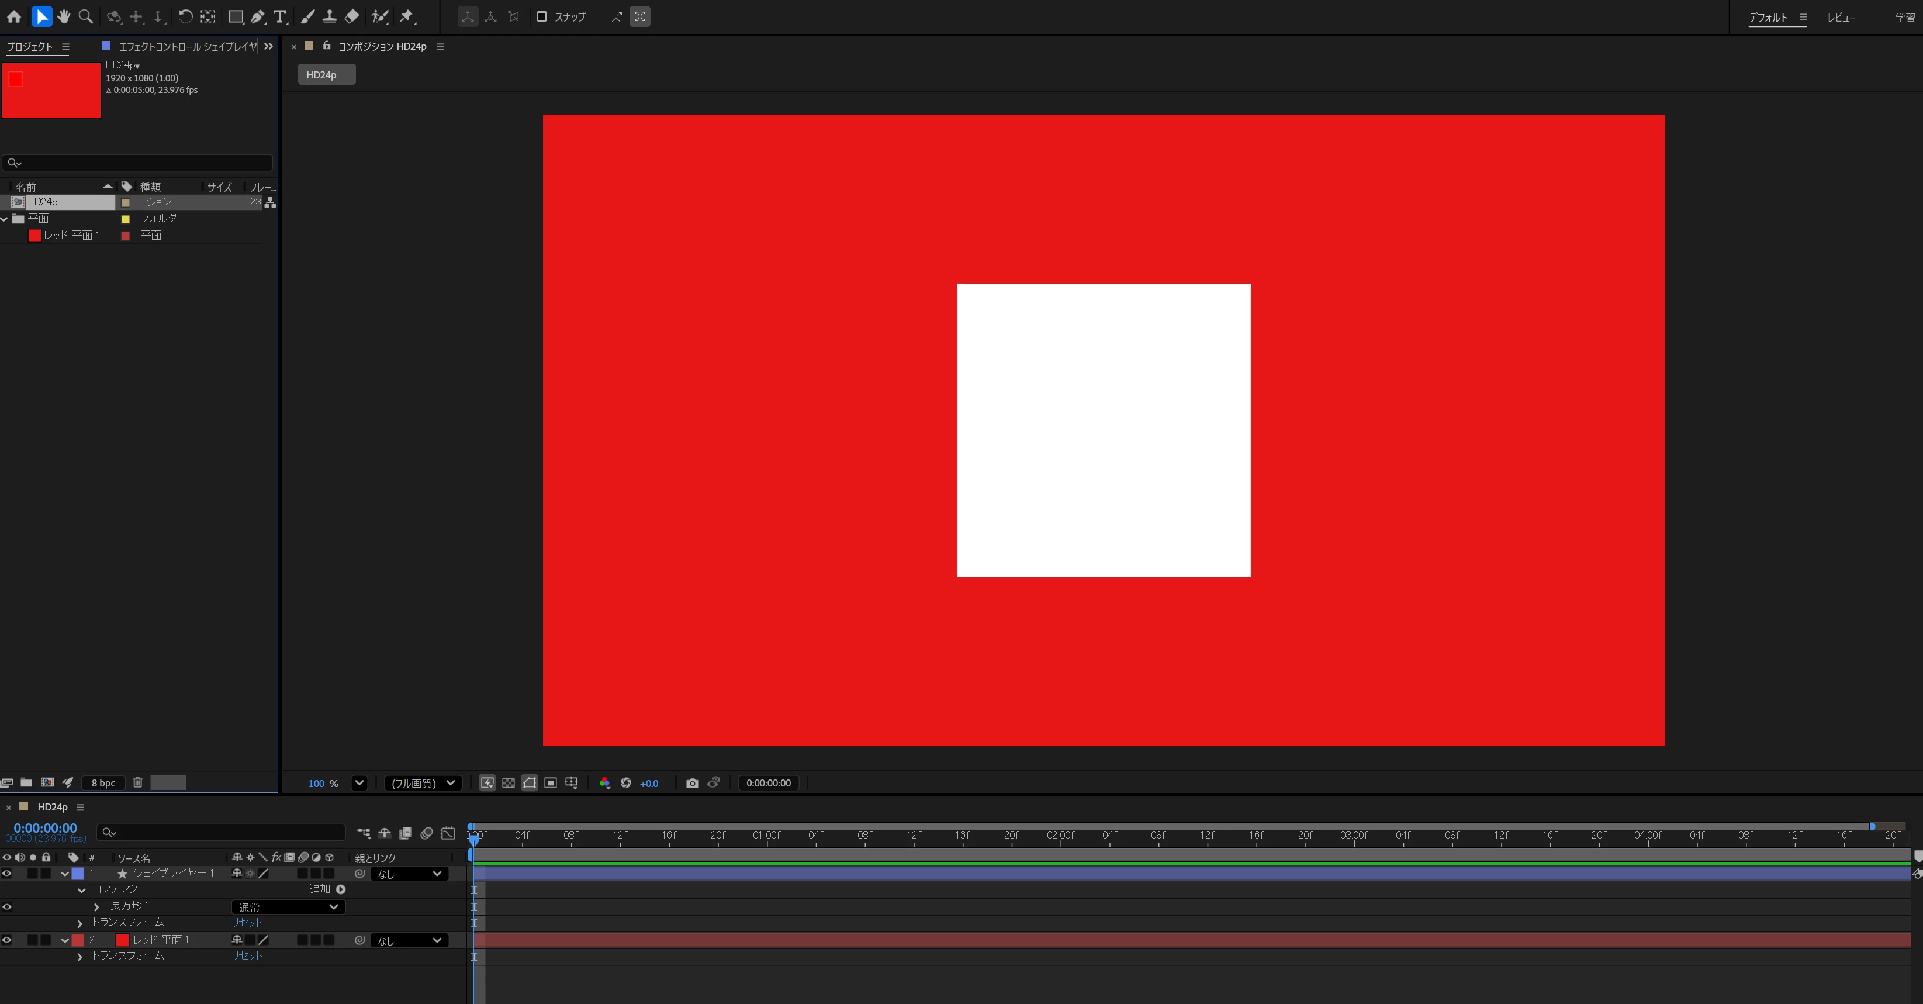Switch to the エフェクトコントロール tab
1923x1004 pixels.
188,46
